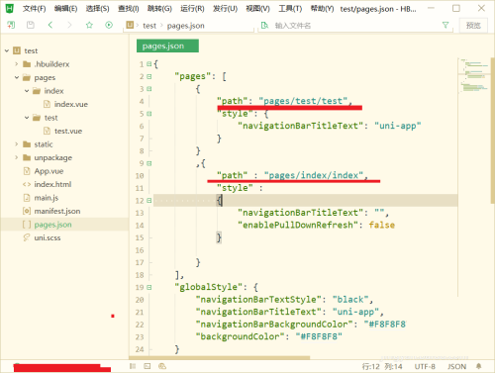Click the filter funnel icon

(445, 25)
